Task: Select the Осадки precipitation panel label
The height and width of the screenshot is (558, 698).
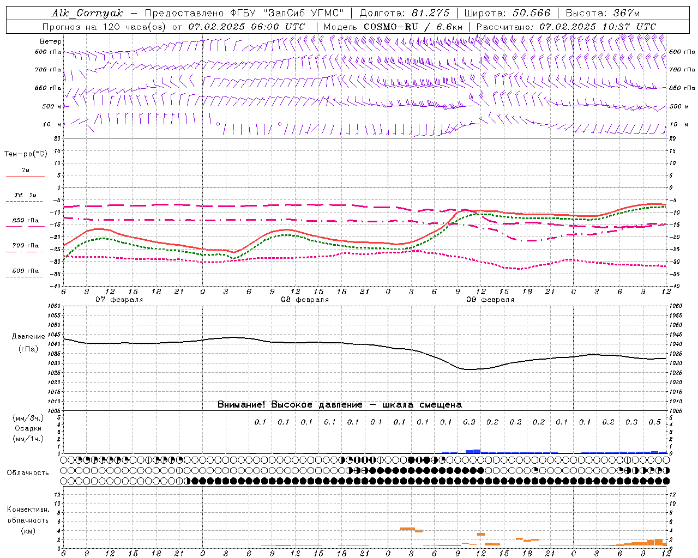Action: click(28, 428)
